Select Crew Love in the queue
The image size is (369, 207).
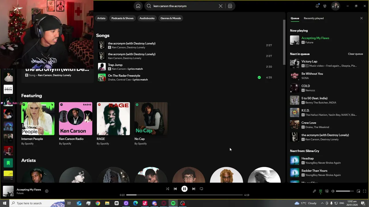[327, 125]
